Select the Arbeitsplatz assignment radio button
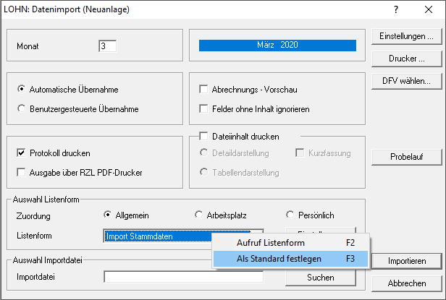This screenshot has width=446, height=300. (x=200, y=215)
